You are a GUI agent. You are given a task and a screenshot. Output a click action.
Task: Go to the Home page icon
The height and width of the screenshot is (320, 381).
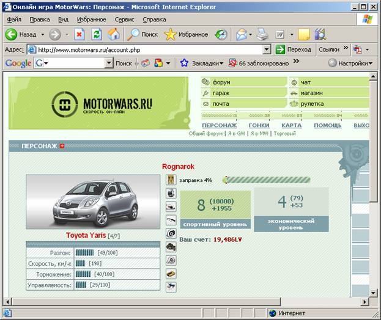[x=114, y=34]
